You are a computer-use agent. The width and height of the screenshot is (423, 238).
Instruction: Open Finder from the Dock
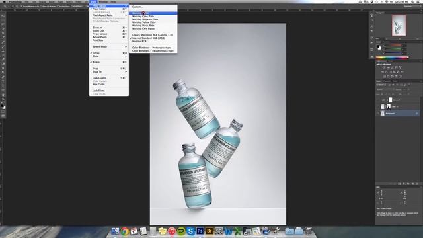coord(115,231)
